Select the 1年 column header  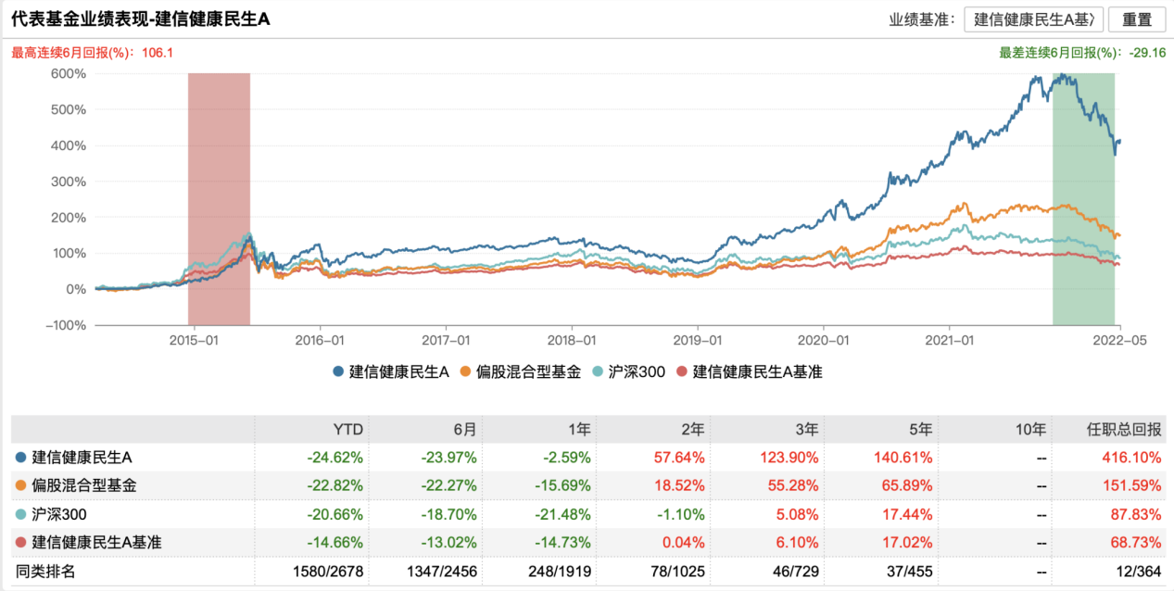[579, 430]
